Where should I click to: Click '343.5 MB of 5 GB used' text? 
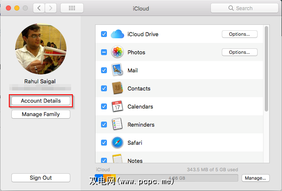(x=213, y=170)
